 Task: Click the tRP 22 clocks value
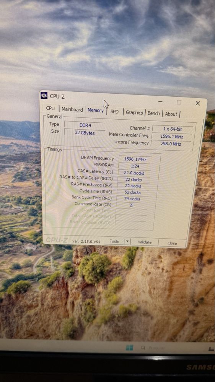pos(133,186)
